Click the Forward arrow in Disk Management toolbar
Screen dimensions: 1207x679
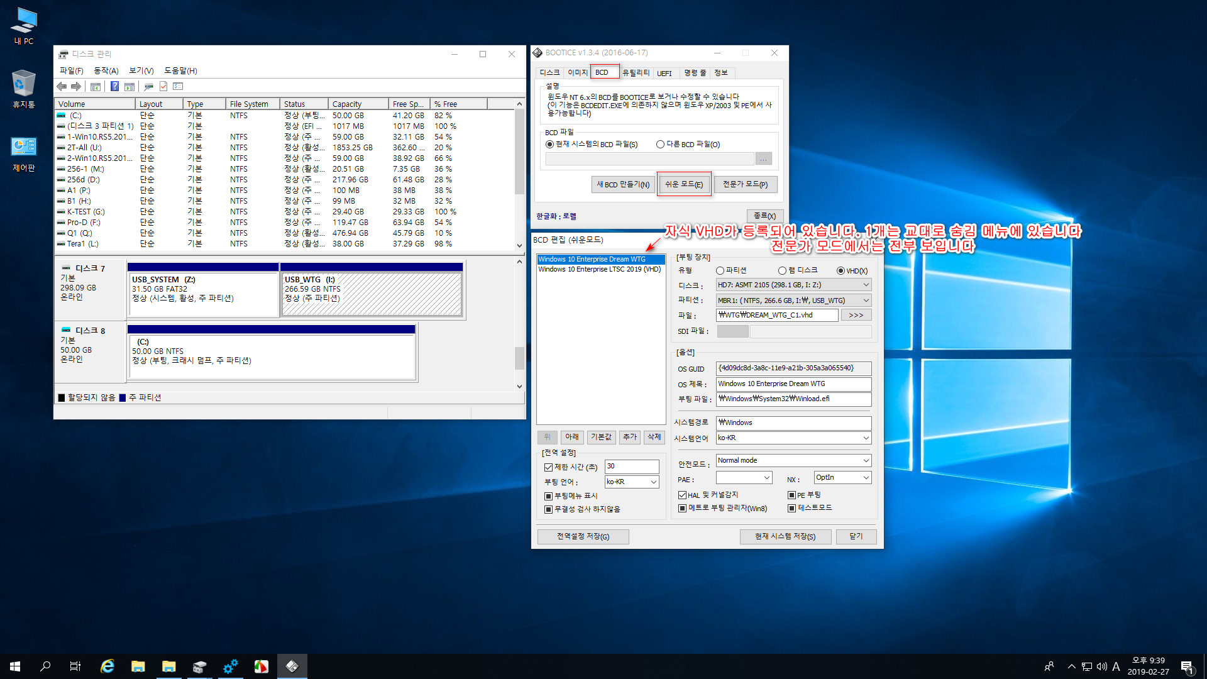[x=76, y=86]
